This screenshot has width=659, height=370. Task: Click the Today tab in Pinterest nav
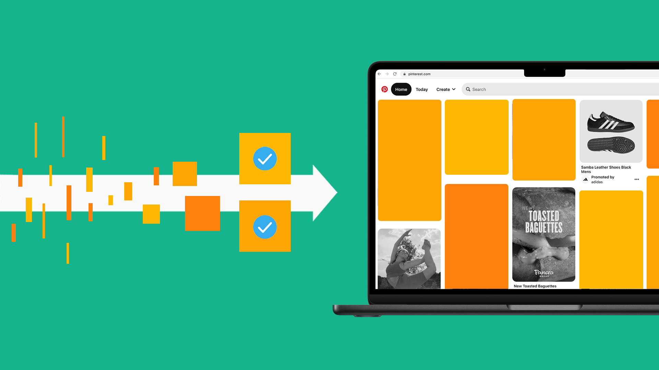(421, 89)
